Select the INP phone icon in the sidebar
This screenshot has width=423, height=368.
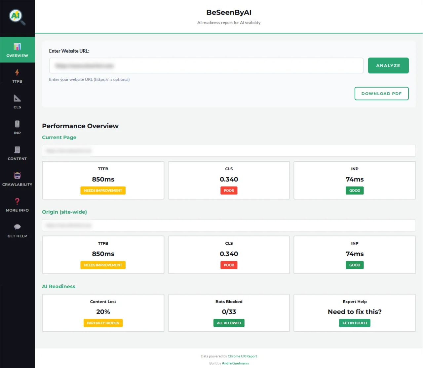[17, 127]
